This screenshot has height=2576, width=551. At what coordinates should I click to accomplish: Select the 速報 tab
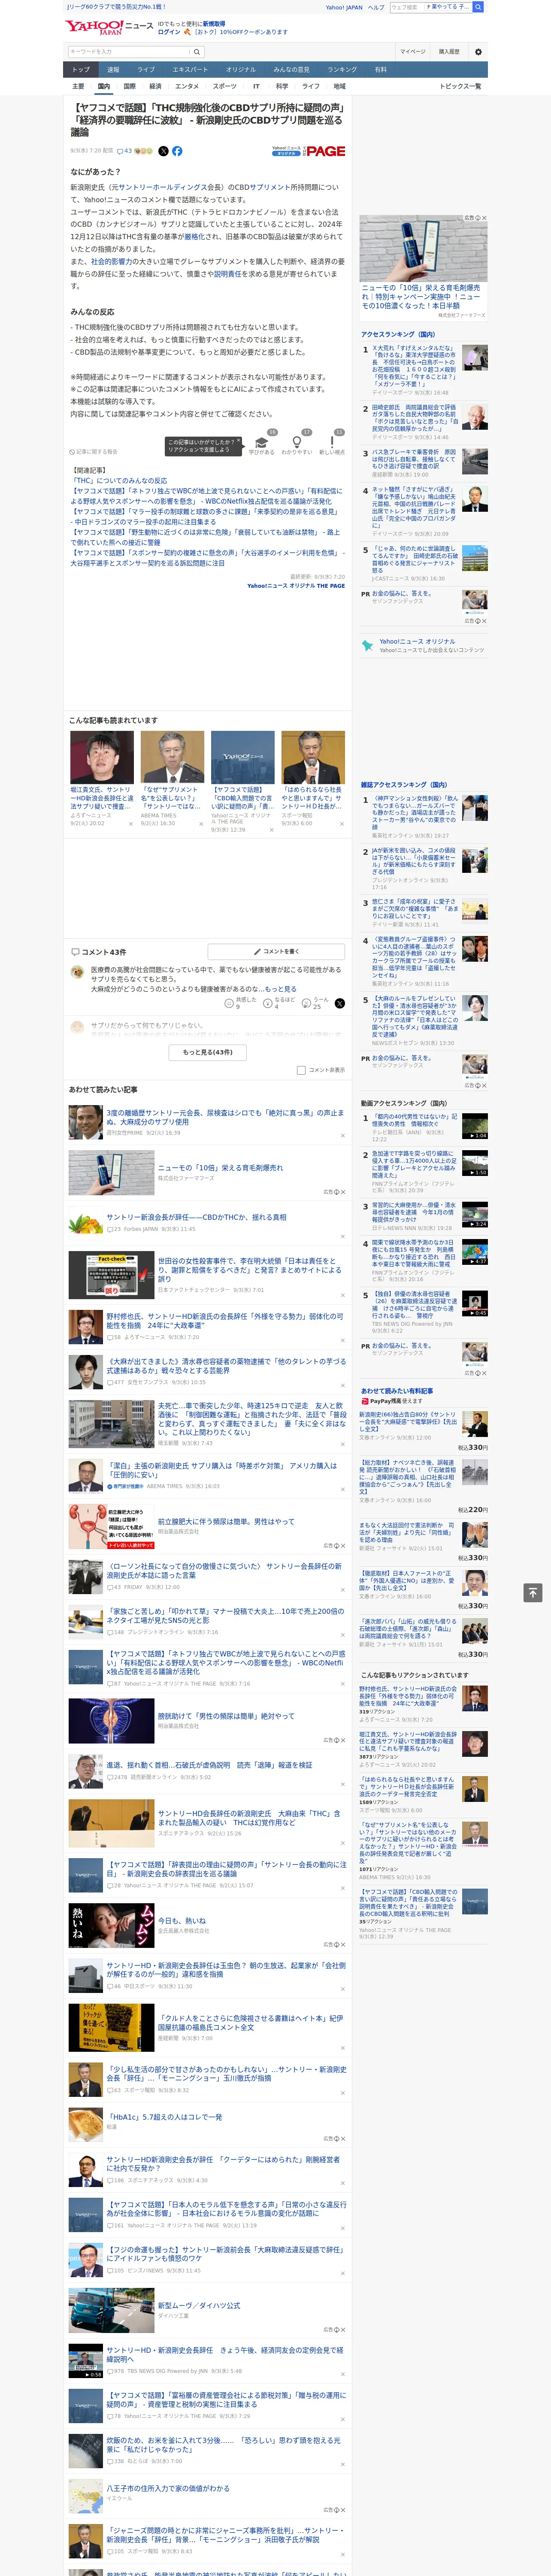pos(113,70)
